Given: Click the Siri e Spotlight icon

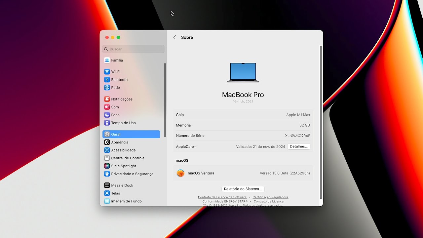Looking at the screenshot, I should click(x=107, y=166).
